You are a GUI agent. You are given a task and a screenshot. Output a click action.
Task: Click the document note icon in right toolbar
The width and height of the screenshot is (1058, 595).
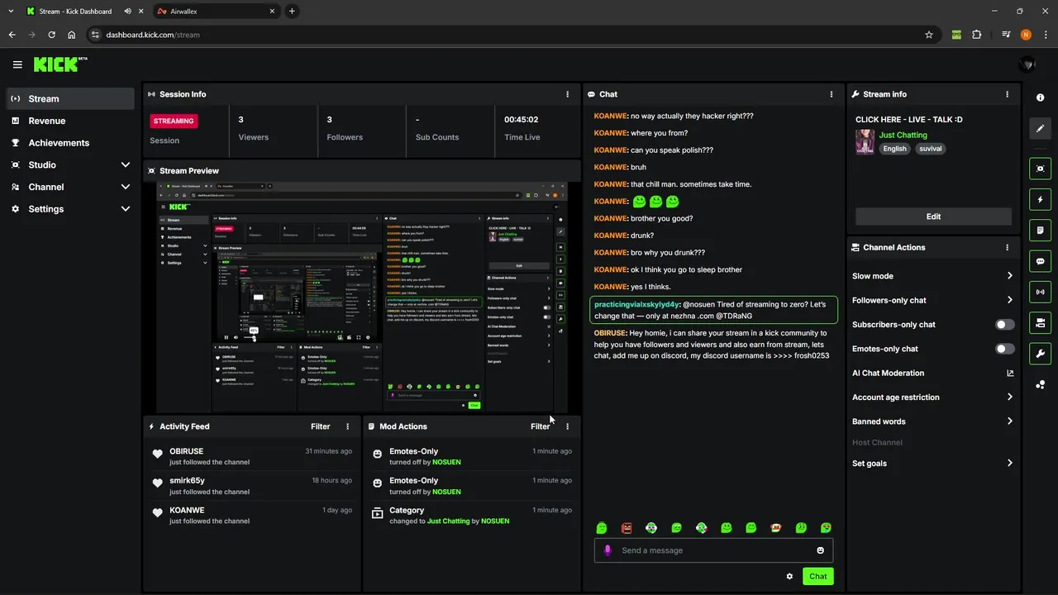coord(1040,230)
